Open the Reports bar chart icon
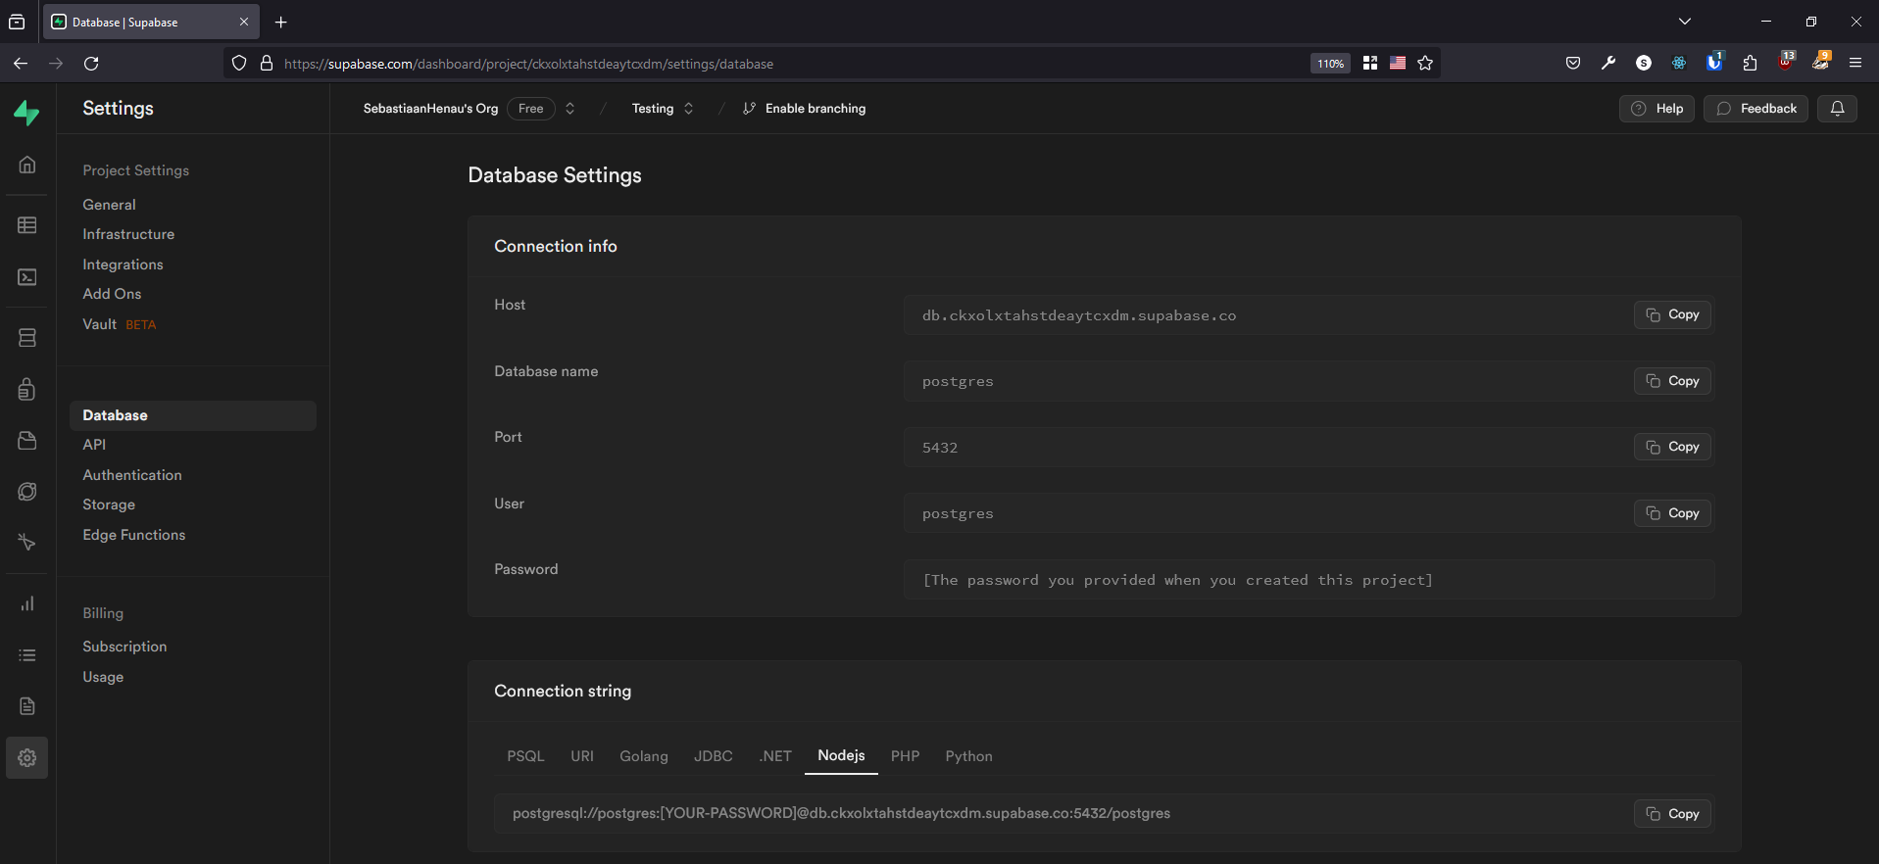1879x864 pixels. [x=27, y=603]
